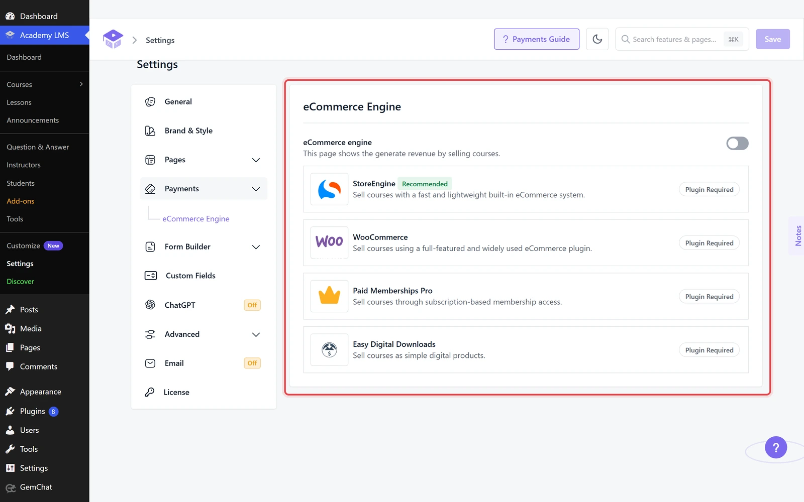804x502 pixels.
Task: Expand the Courses submenu arrow
Action: 81,84
